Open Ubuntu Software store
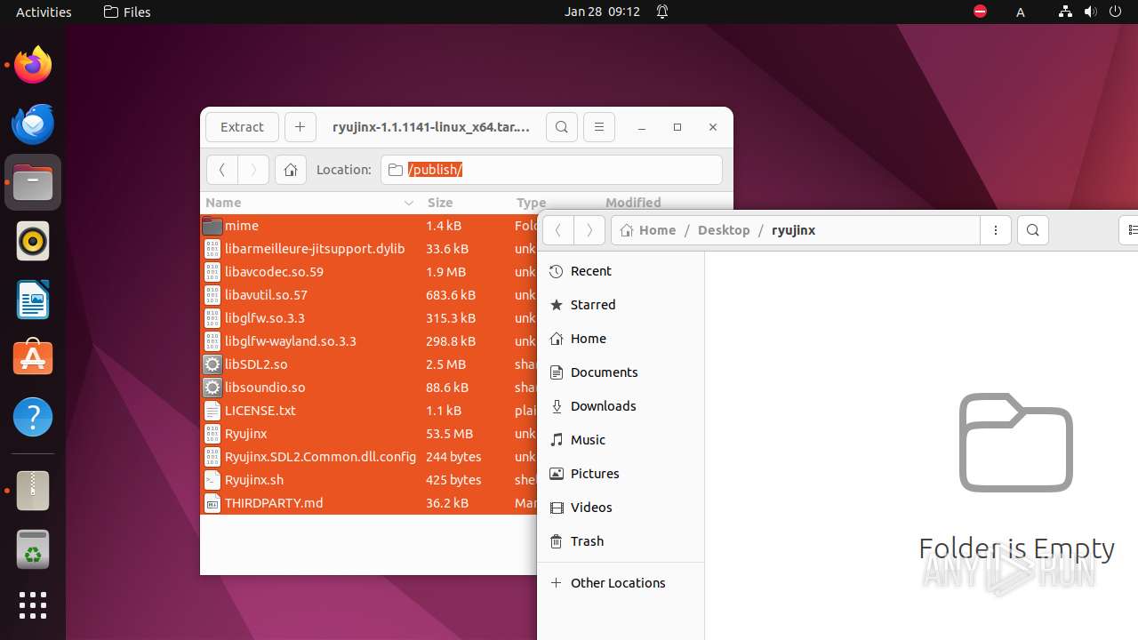Viewport: 1138px width, 640px height. click(33, 358)
